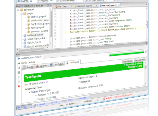Click the red X clear icon
Viewport: 158px width, 116px height.
(19, 86)
